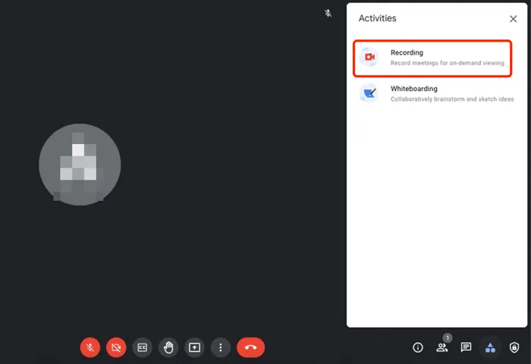Image resolution: width=531 pixels, height=364 pixels.
Task: Select the Whiteboarding activity
Action: pos(436,93)
